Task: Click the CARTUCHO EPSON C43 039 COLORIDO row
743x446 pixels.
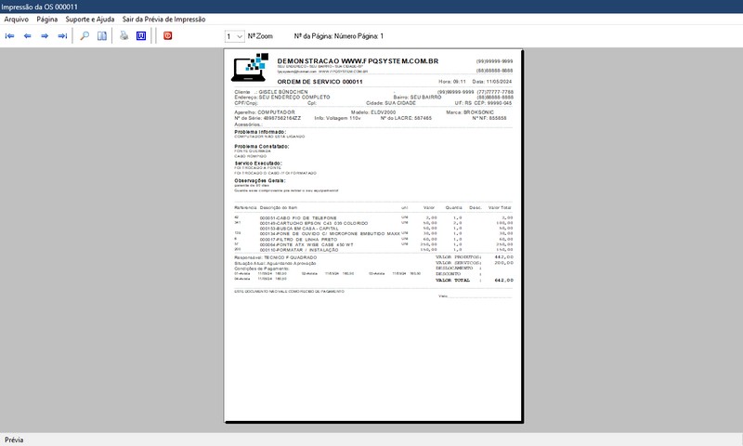Action: (373, 223)
